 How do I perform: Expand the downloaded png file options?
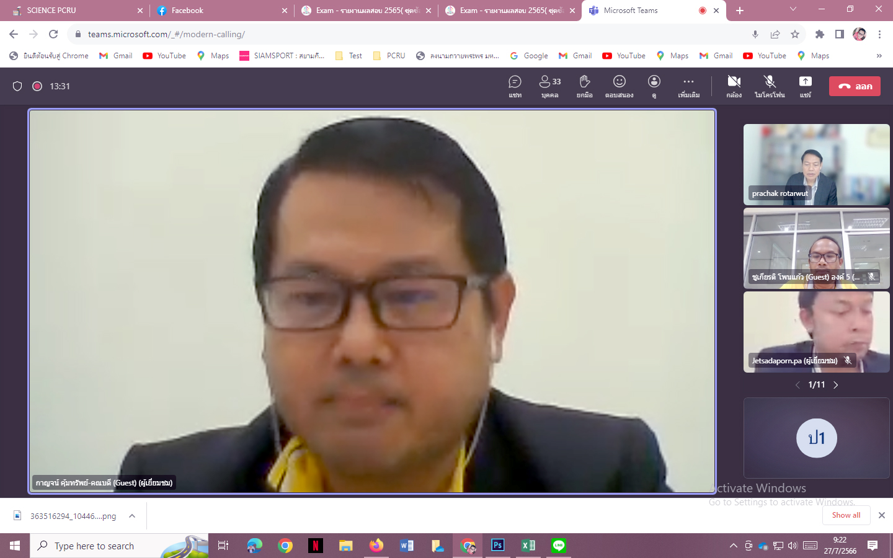pos(132,516)
